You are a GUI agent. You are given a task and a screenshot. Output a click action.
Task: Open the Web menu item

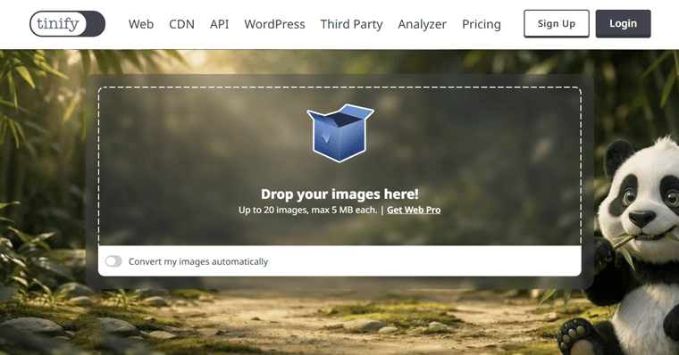pos(141,24)
